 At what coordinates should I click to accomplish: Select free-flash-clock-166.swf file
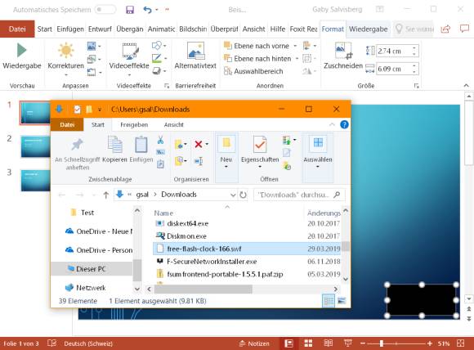coord(248,249)
